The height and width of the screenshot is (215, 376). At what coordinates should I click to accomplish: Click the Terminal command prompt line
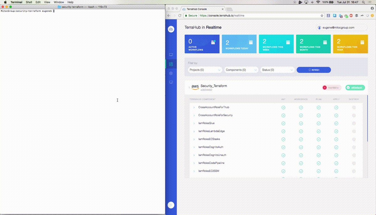[x=28, y=11]
